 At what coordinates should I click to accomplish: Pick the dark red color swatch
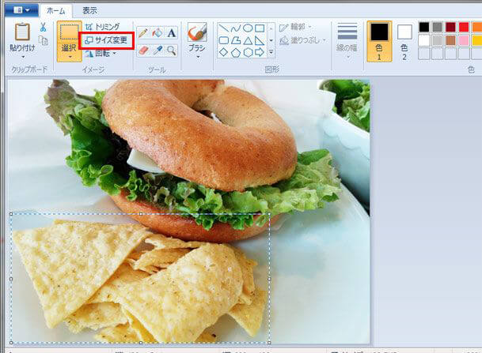450,27
